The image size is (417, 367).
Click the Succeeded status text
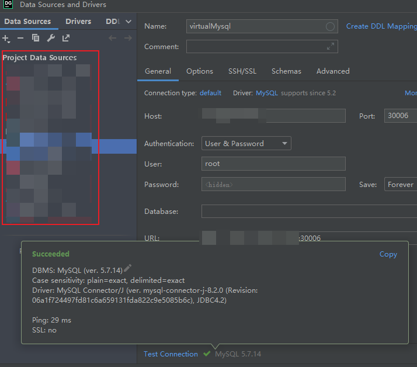pyautogui.click(x=51, y=254)
